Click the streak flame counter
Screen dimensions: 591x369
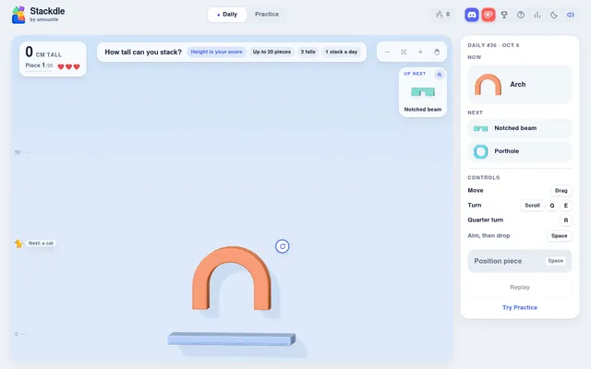(443, 15)
